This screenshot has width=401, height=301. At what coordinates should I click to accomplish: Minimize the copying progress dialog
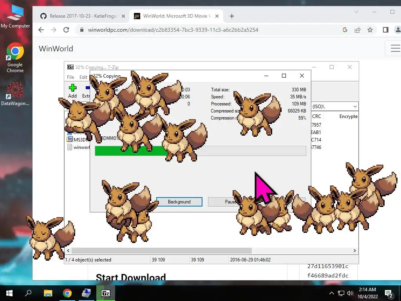tap(266, 76)
